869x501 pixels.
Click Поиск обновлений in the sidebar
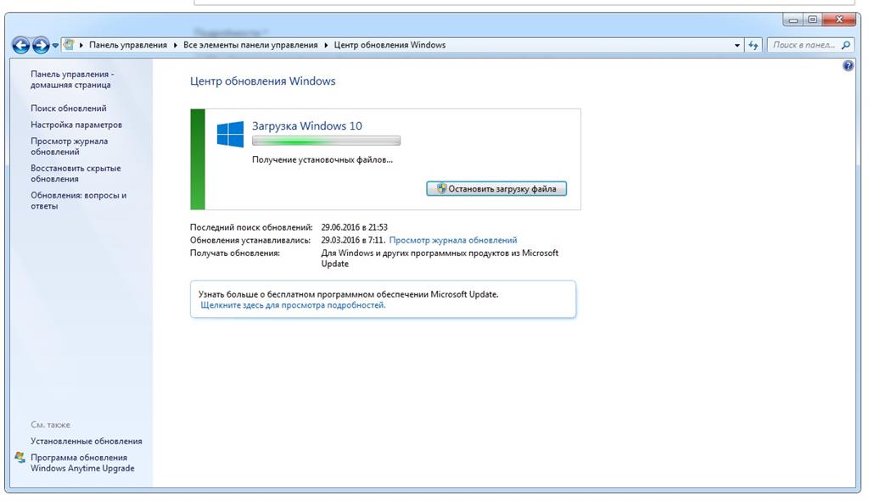tap(69, 109)
